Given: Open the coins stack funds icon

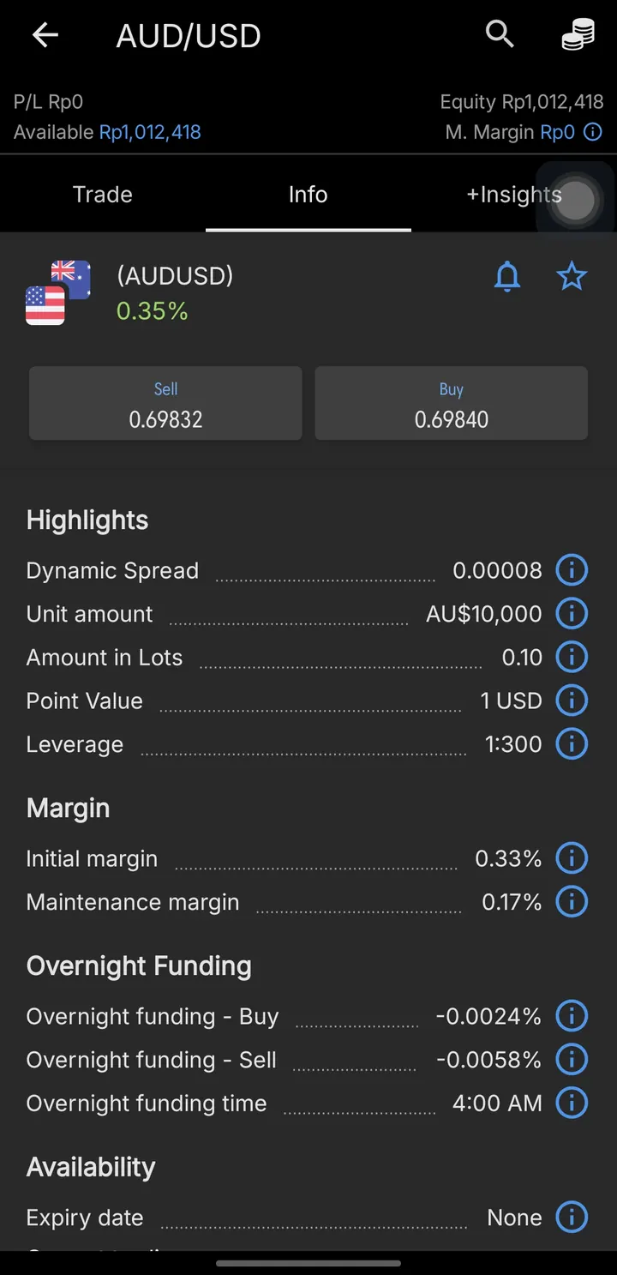Looking at the screenshot, I should tap(578, 35).
